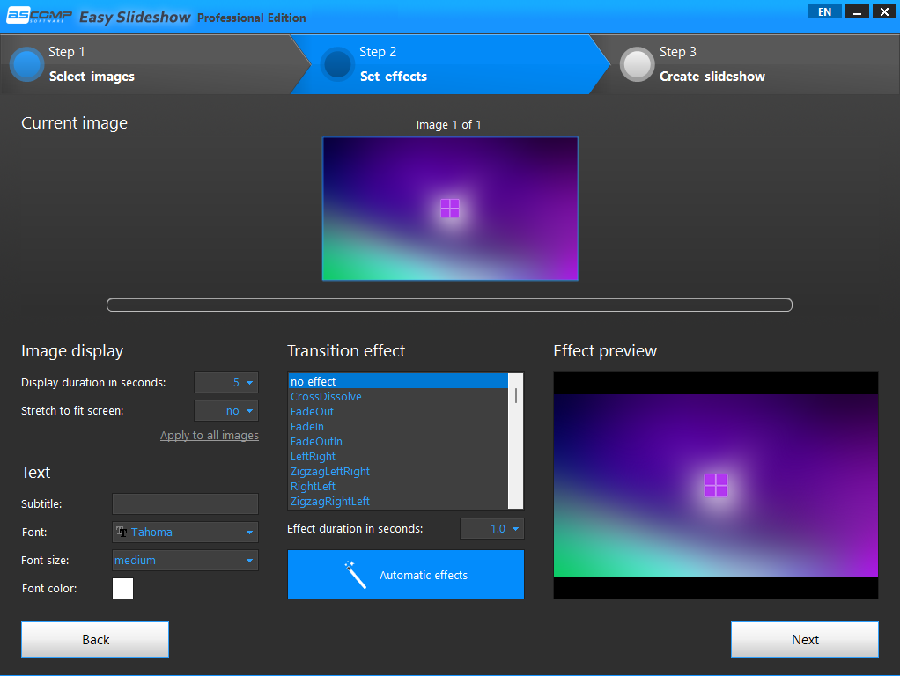Viewport: 900px width, 676px height.
Task: Minimize the Easy Slideshow window
Action: click(857, 12)
